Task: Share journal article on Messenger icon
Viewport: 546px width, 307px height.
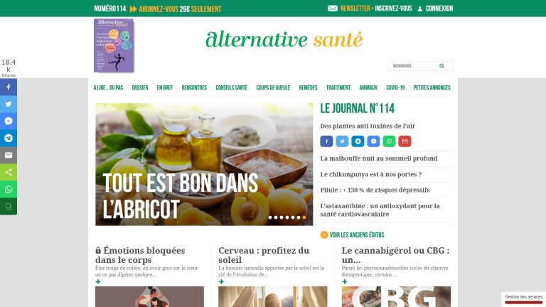Action: [x=373, y=141]
